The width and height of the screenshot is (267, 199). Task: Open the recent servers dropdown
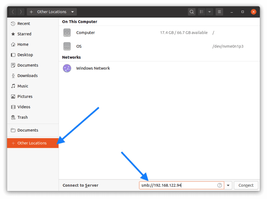coord(228,185)
